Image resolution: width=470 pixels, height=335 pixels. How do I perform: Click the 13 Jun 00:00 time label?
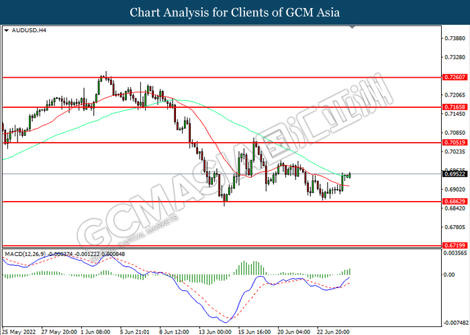click(215, 332)
